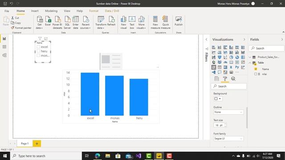Check the heru slicer checkbox
The image size is (285, 160).
(38, 51)
